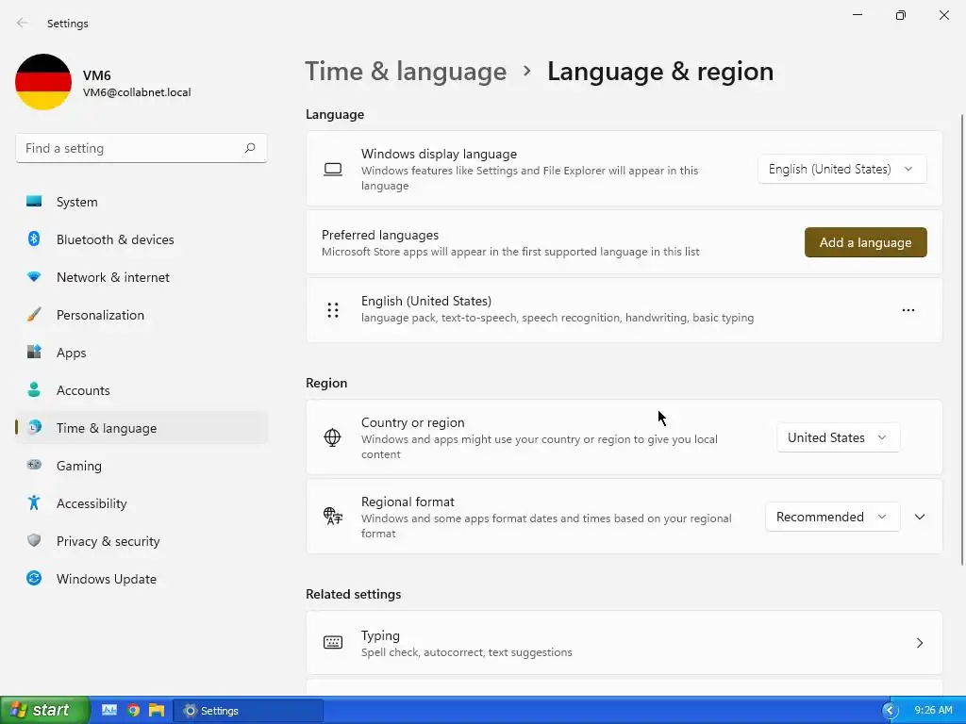Click the back arrow in Settings header
This screenshot has width=966, height=724.
click(23, 23)
